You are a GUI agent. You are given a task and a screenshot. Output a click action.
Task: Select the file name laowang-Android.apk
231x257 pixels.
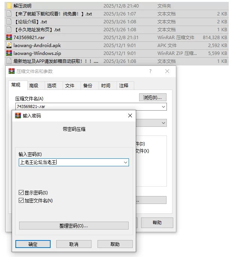(x=37, y=46)
